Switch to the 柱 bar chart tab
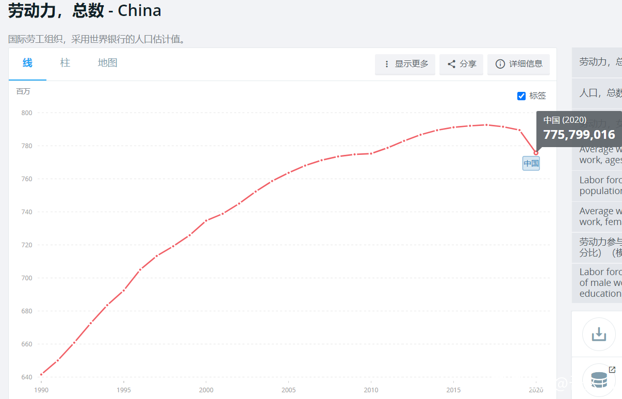 [x=65, y=63]
